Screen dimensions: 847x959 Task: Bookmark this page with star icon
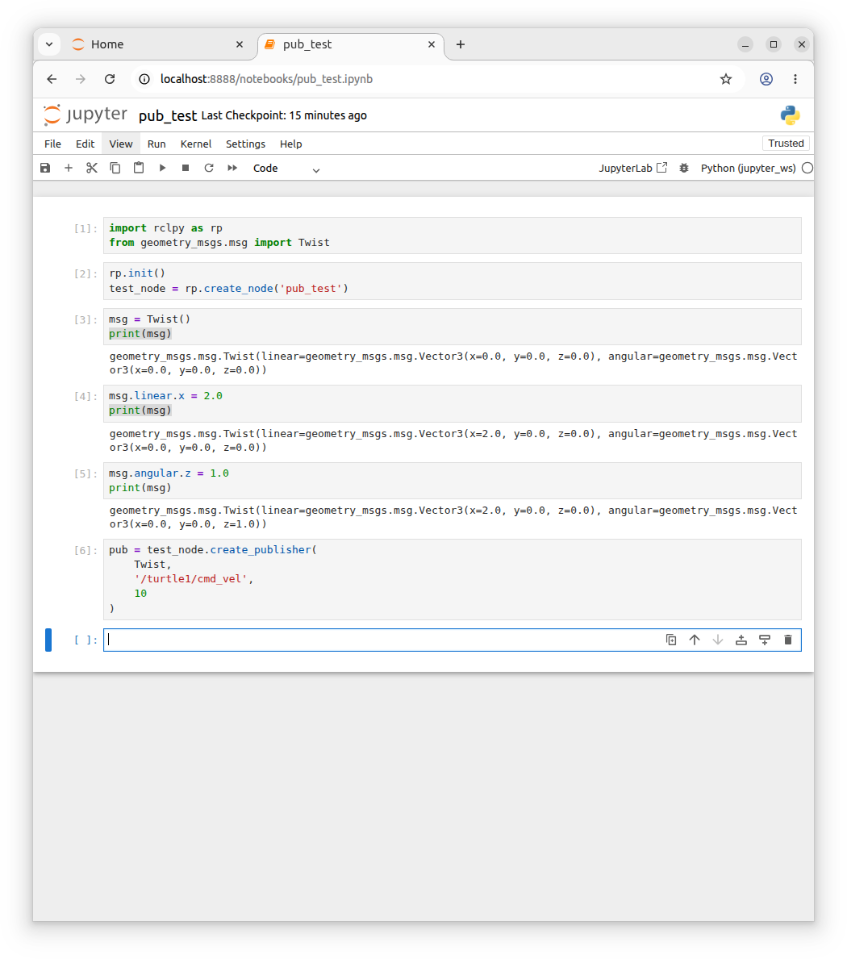coord(726,79)
